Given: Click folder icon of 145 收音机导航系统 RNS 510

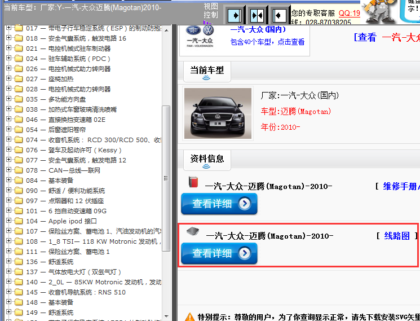Looking at the screenshot, I should click(19, 292).
